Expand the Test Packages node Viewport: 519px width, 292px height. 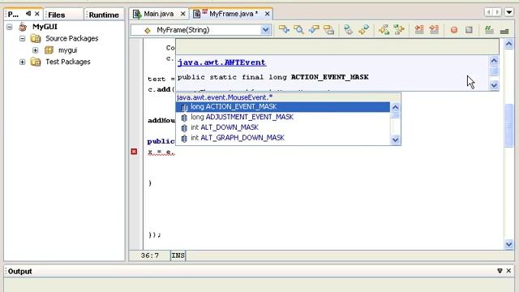(22, 62)
